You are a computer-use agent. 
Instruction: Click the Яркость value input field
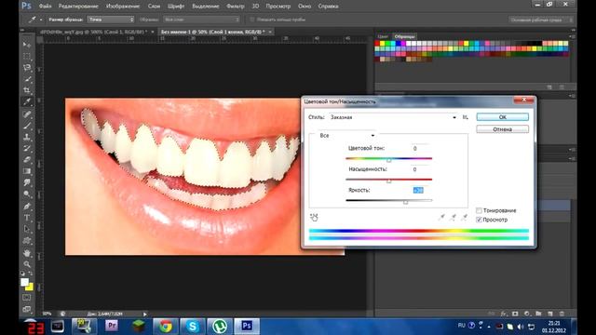point(421,190)
